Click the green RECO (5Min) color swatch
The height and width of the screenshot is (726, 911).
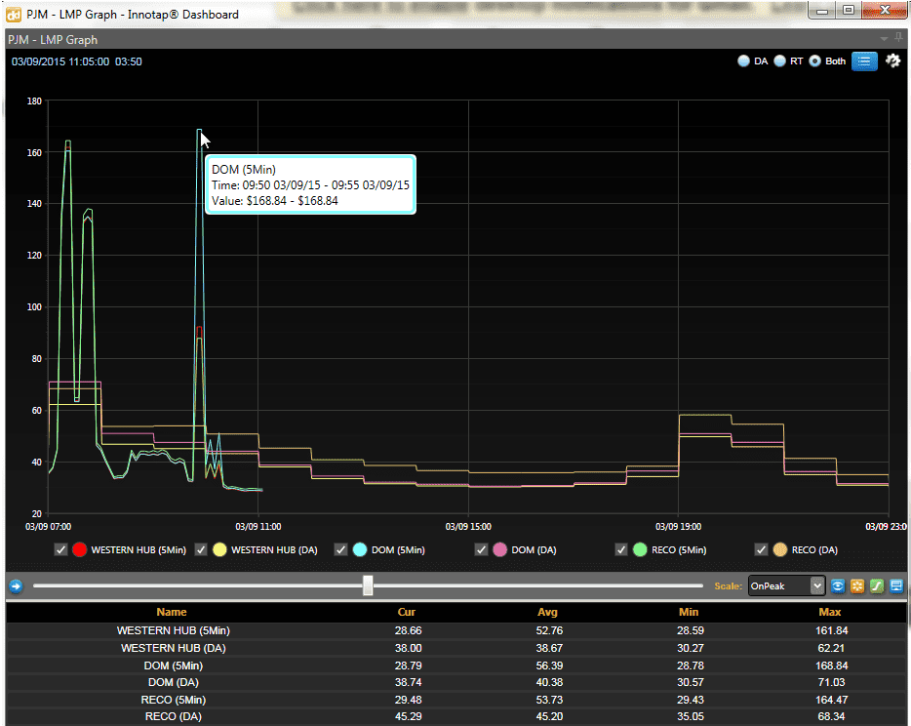pos(640,549)
